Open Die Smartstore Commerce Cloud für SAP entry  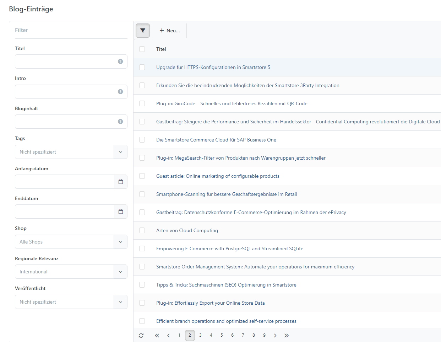pos(216,140)
